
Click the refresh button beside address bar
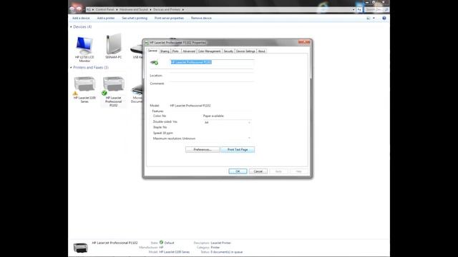359,9
